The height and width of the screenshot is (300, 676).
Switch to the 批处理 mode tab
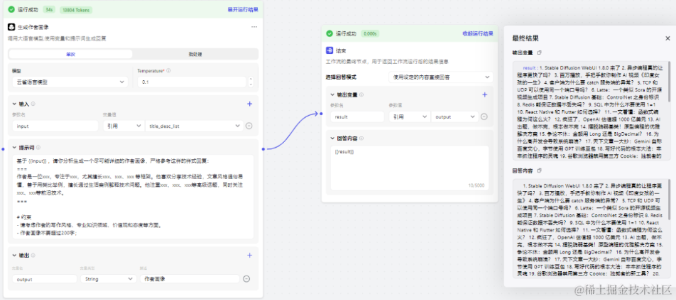click(x=195, y=54)
